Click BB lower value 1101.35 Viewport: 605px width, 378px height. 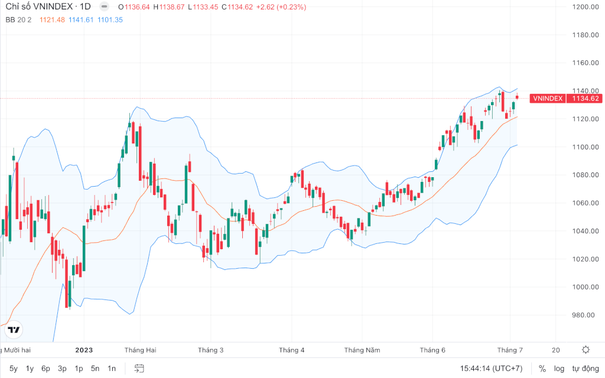[x=110, y=19]
